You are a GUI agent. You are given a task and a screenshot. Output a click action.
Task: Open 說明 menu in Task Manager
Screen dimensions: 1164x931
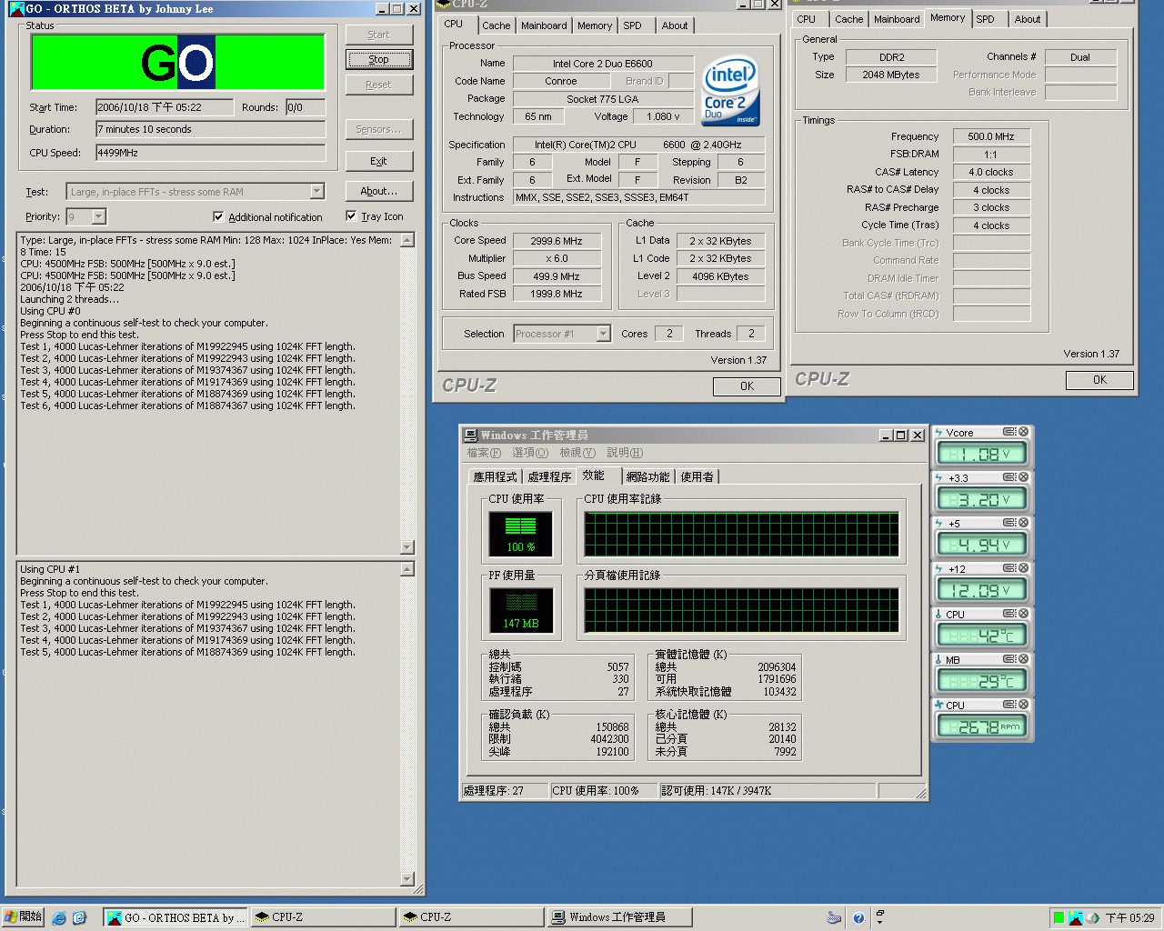click(625, 453)
